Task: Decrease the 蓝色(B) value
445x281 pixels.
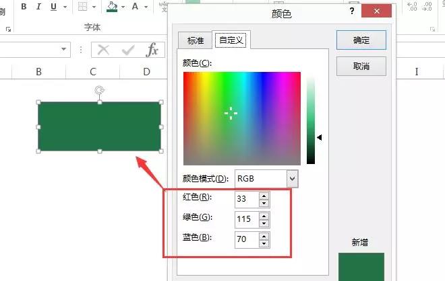Action: click(264, 243)
